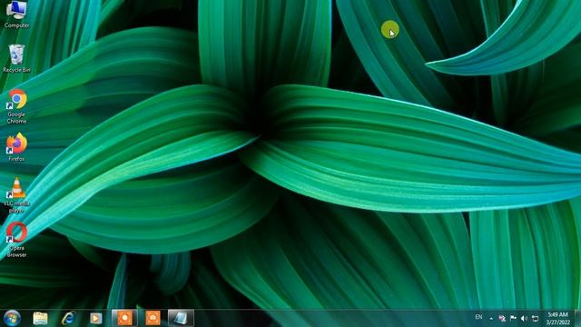The image size is (581, 327).
Task: Launch Internet Explorer from the taskbar
Action: (x=68, y=318)
